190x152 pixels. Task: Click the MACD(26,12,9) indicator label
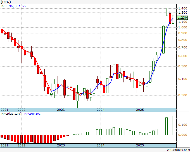pyautogui.click(x=11, y=114)
